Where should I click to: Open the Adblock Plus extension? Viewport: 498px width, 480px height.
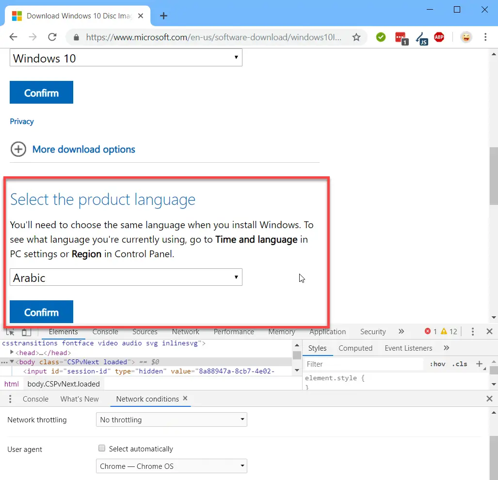click(439, 37)
